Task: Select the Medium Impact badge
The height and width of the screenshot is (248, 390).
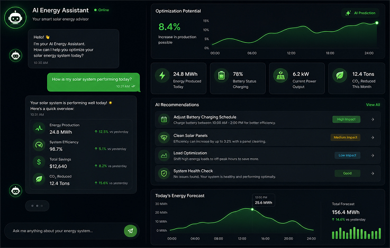Action: coord(345,137)
